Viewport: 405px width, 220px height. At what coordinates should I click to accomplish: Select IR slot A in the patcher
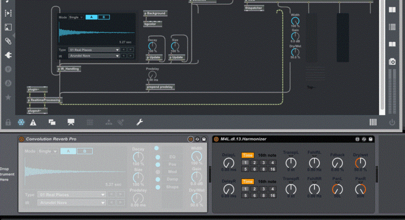tap(91, 17)
